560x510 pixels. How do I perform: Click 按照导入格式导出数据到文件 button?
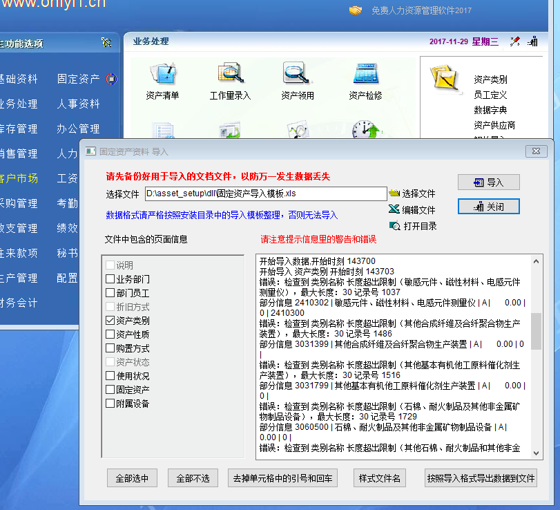(481, 478)
